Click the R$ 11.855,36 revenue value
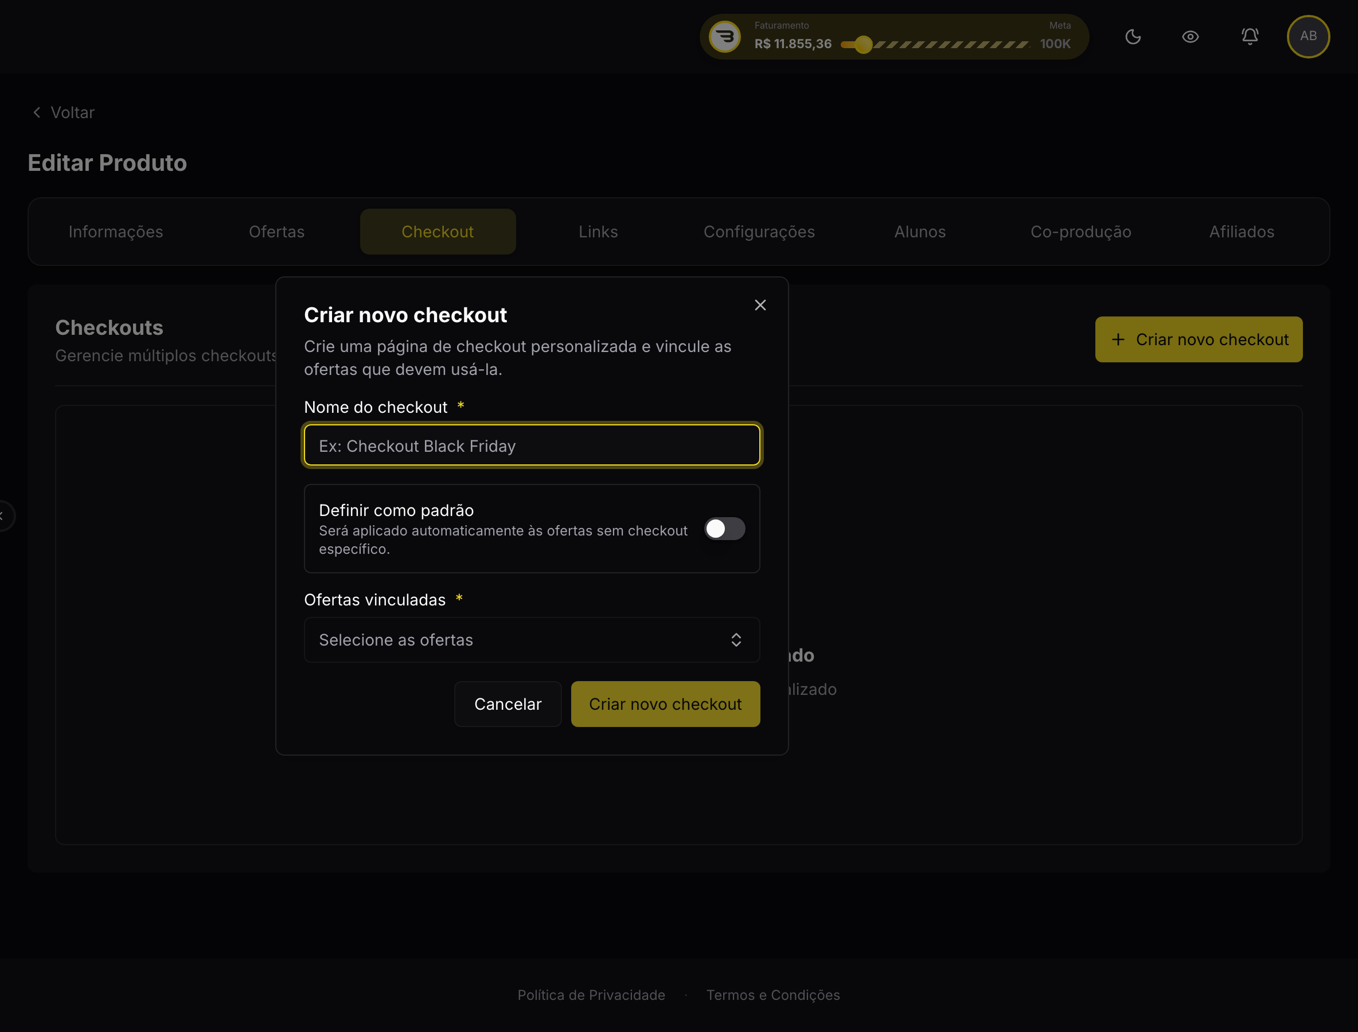Screen dimensions: 1358x1032 793,44
